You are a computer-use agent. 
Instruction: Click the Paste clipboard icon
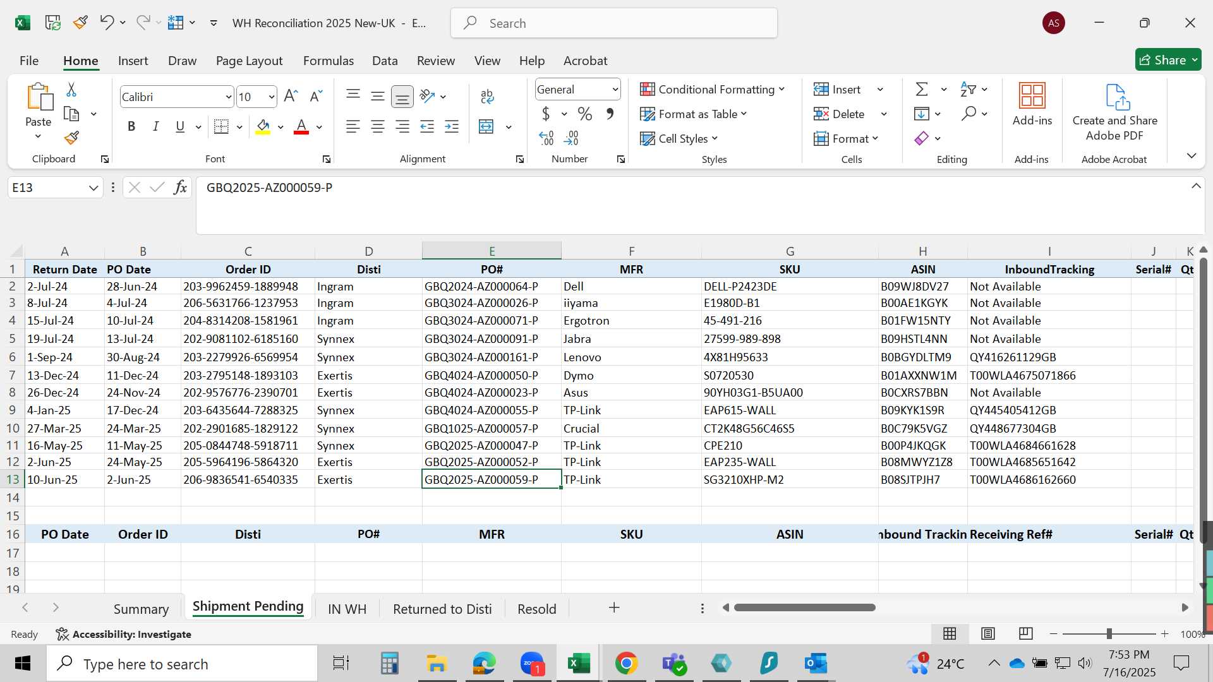click(x=39, y=97)
